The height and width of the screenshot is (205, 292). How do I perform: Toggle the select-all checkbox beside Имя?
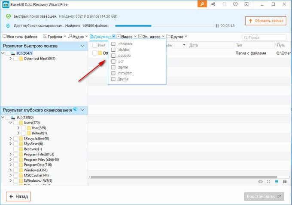click(x=94, y=45)
